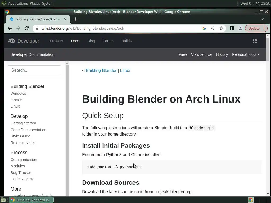Open the Chrome profile icon

[240, 28]
